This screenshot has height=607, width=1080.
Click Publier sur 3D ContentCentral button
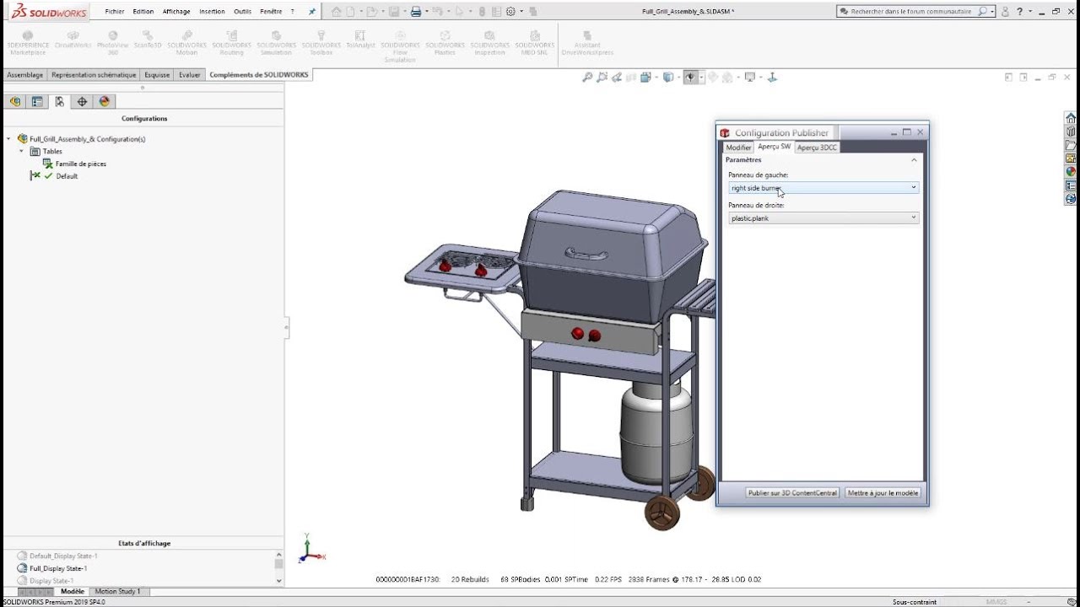coord(793,493)
